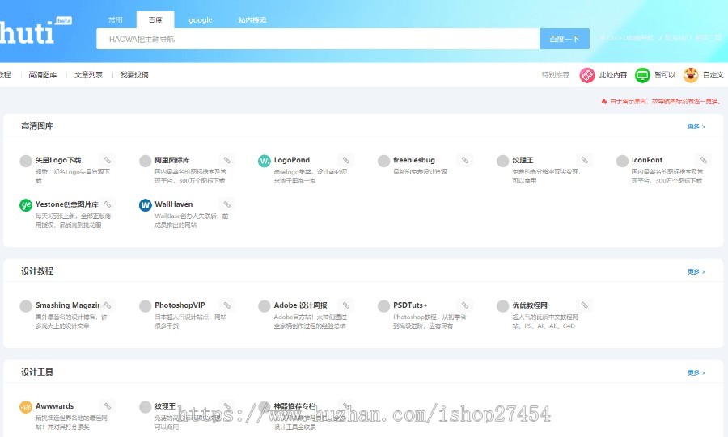This screenshot has width=728, height=437.
Task: Click the orange avatar icon beside 自定义
Action: click(x=691, y=75)
